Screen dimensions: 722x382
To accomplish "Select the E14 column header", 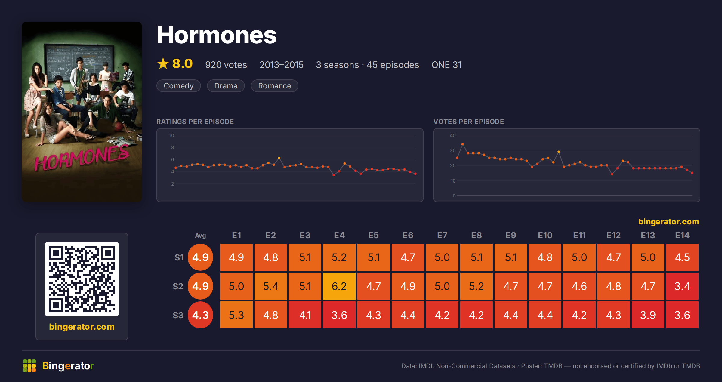I will [x=682, y=235].
